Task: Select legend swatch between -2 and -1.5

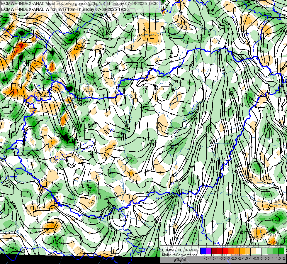Action: coord(242,251)
